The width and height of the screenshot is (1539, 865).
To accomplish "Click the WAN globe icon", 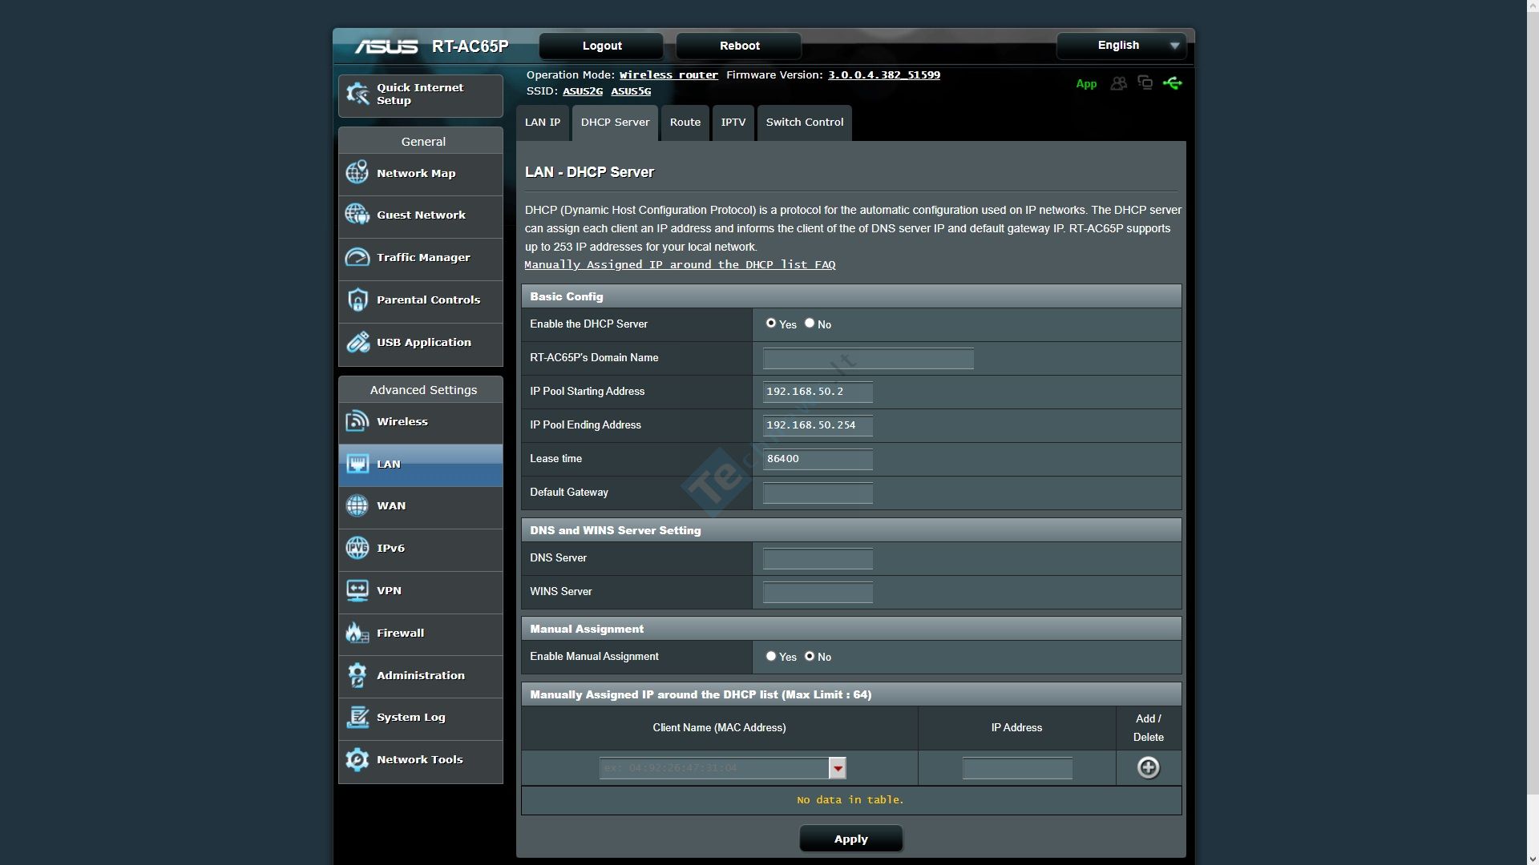I will coord(357,505).
